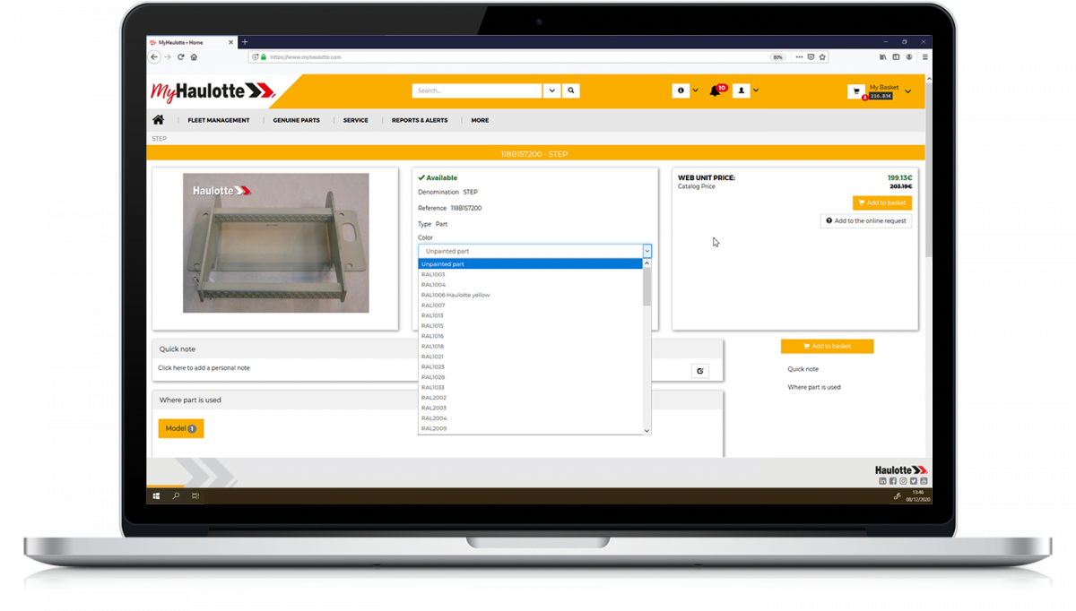Open Haulotte LinkedIn page icon
The height and width of the screenshot is (611, 1076).
(882, 481)
